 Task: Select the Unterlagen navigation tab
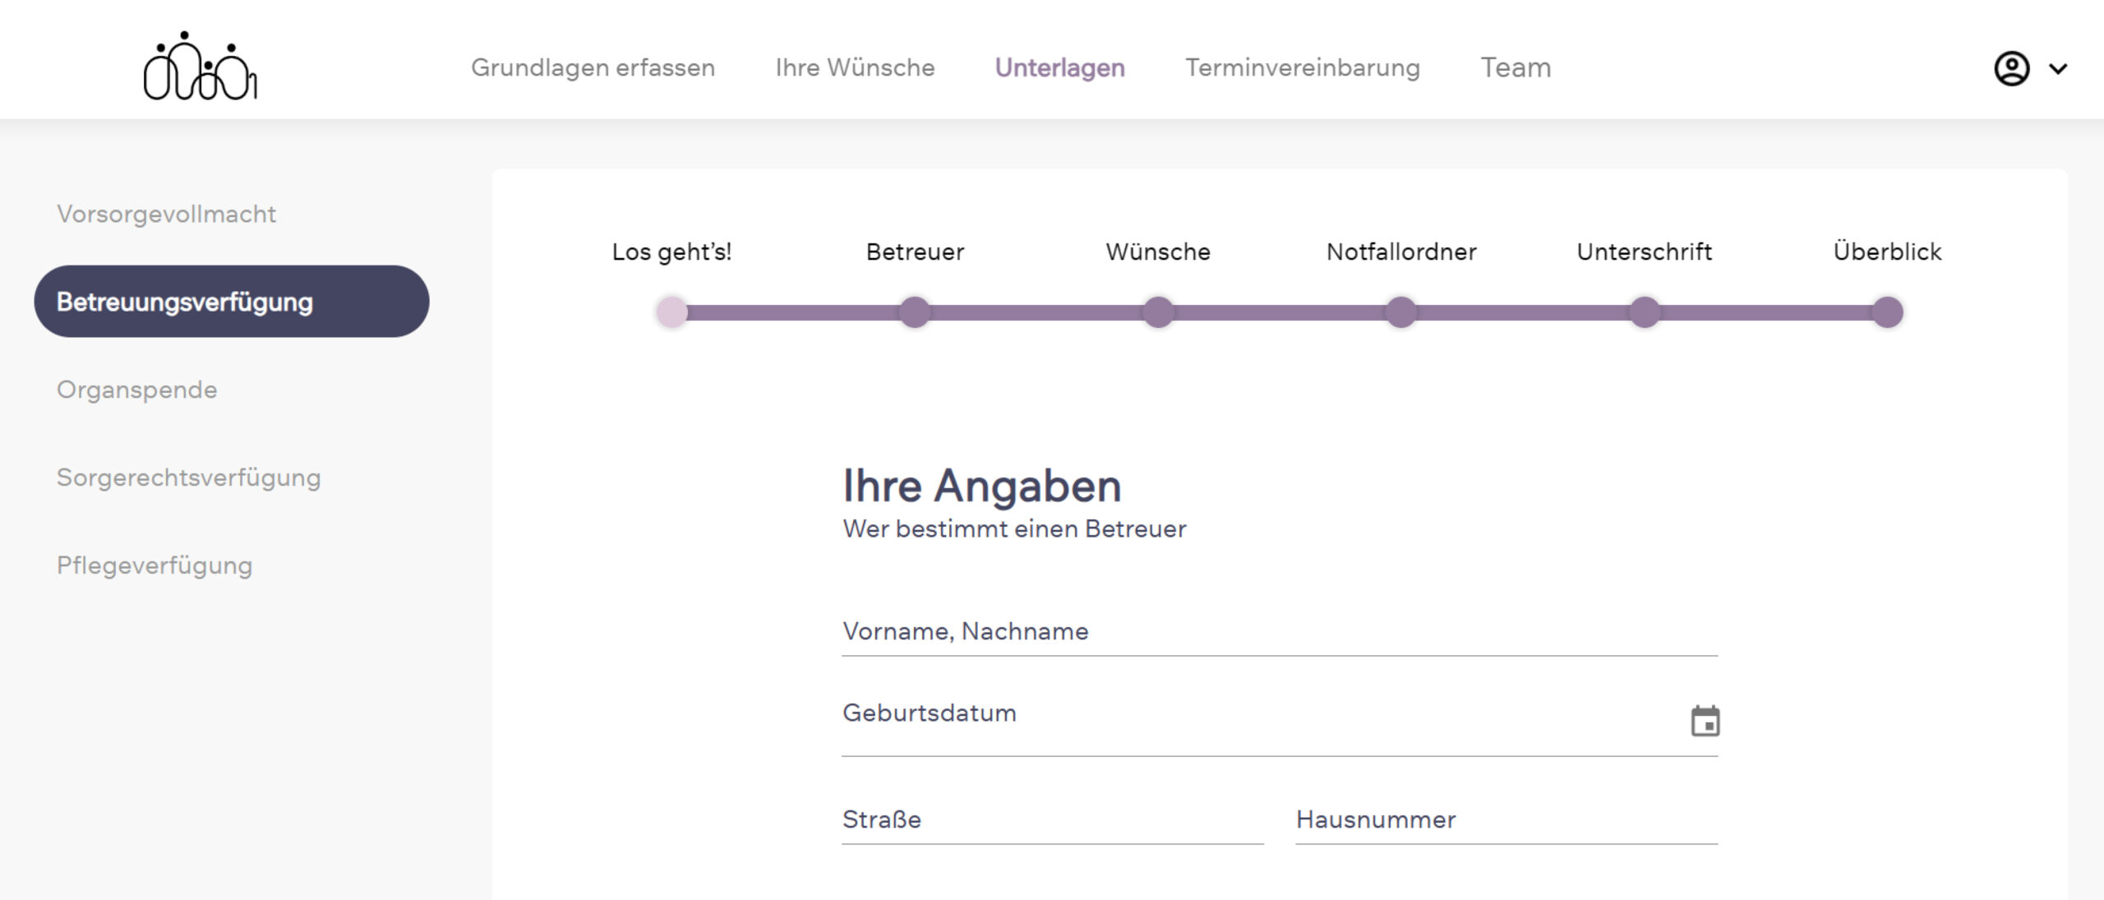1059,67
